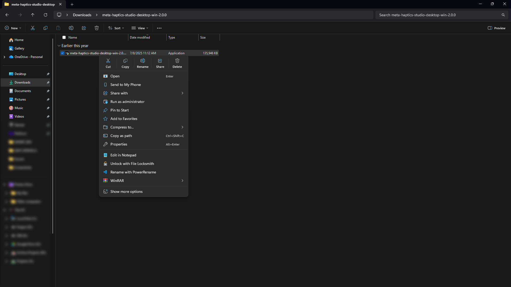Expand the Share with submenu
Image resolution: width=511 pixels, height=287 pixels.
(x=144, y=93)
